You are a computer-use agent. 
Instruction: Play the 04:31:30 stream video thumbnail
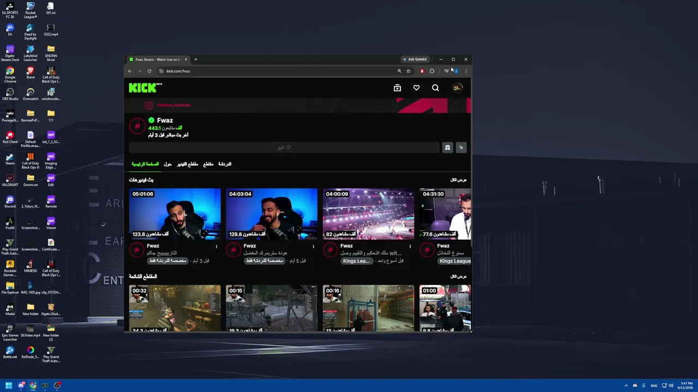click(445, 214)
